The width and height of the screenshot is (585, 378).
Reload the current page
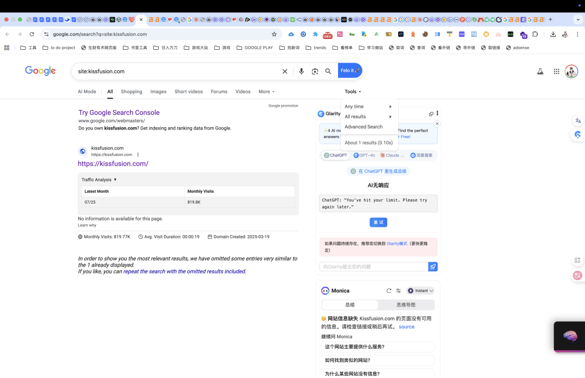[x=32, y=34]
